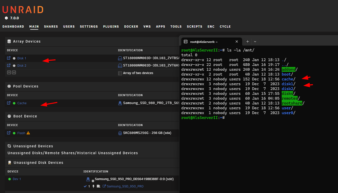Click the Unraid version info icon

click(x=6, y=18)
